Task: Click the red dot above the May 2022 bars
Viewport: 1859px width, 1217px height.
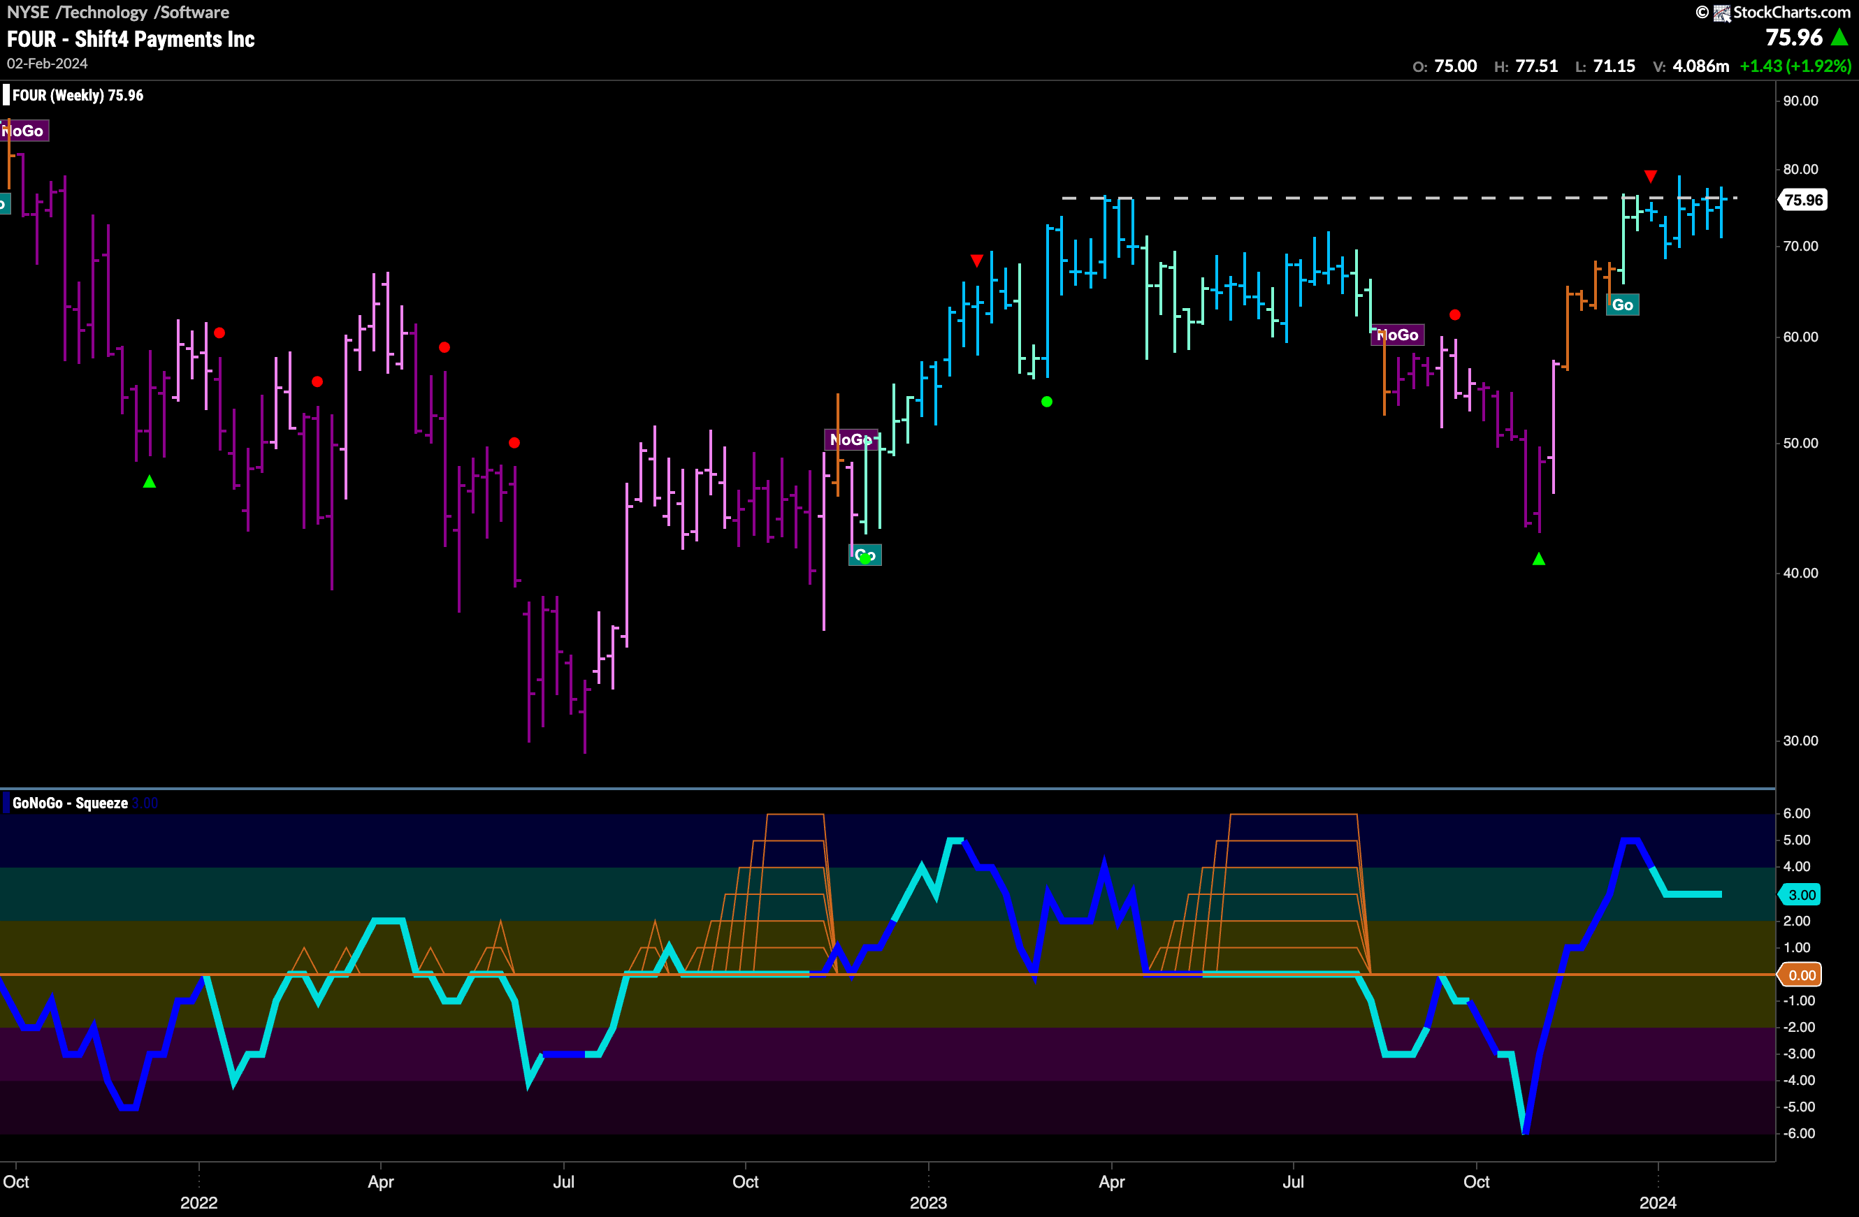Action: [444, 347]
